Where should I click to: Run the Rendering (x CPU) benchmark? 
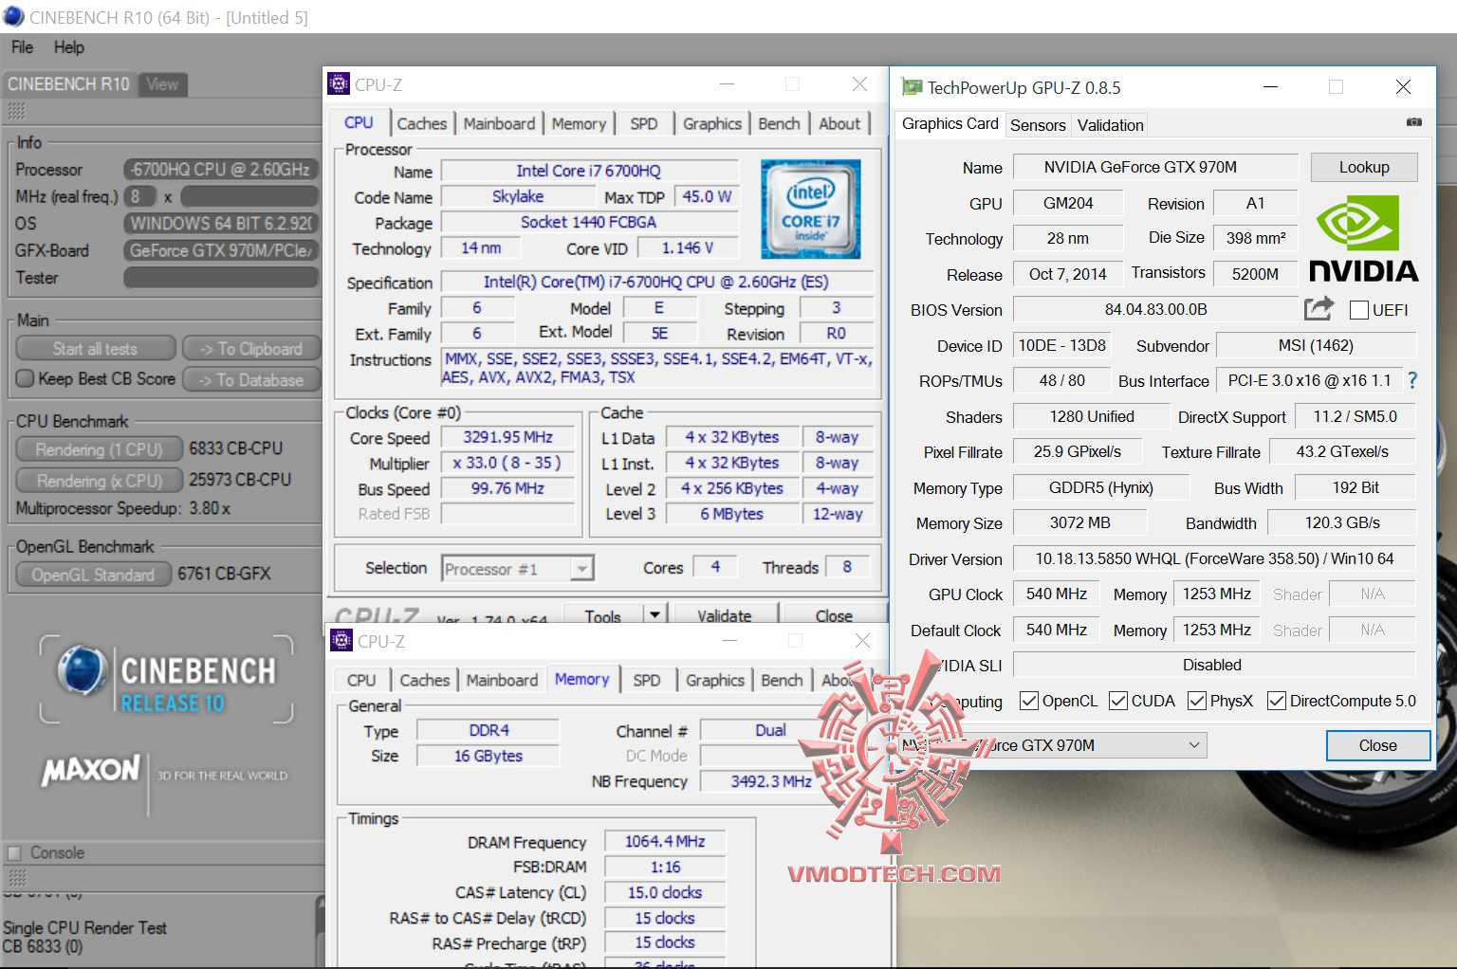(x=99, y=481)
